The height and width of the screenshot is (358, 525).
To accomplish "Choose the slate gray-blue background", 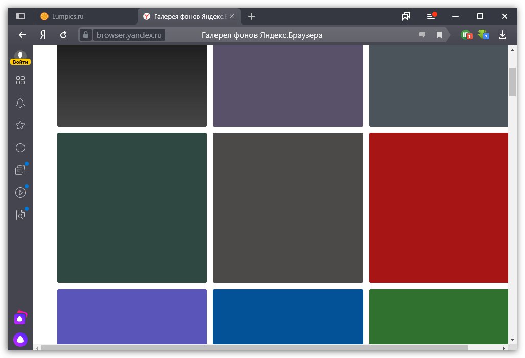I will [439, 86].
